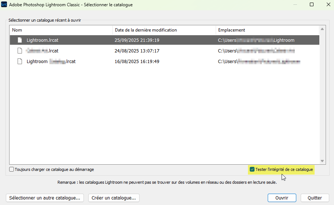Click the file icon of the second catalog
334x205 pixels.
(20, 51)
